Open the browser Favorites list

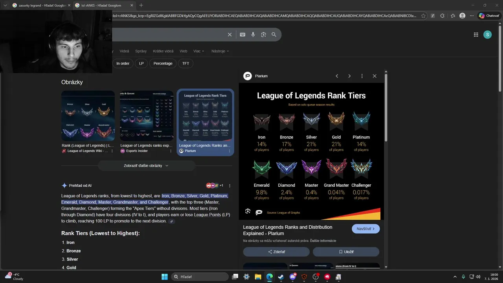coord(453,16)
